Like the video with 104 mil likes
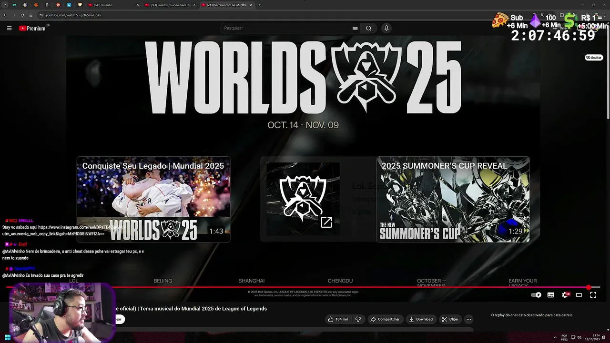The width and height of the screenshot is (610, 343). [x=337, y=319]
